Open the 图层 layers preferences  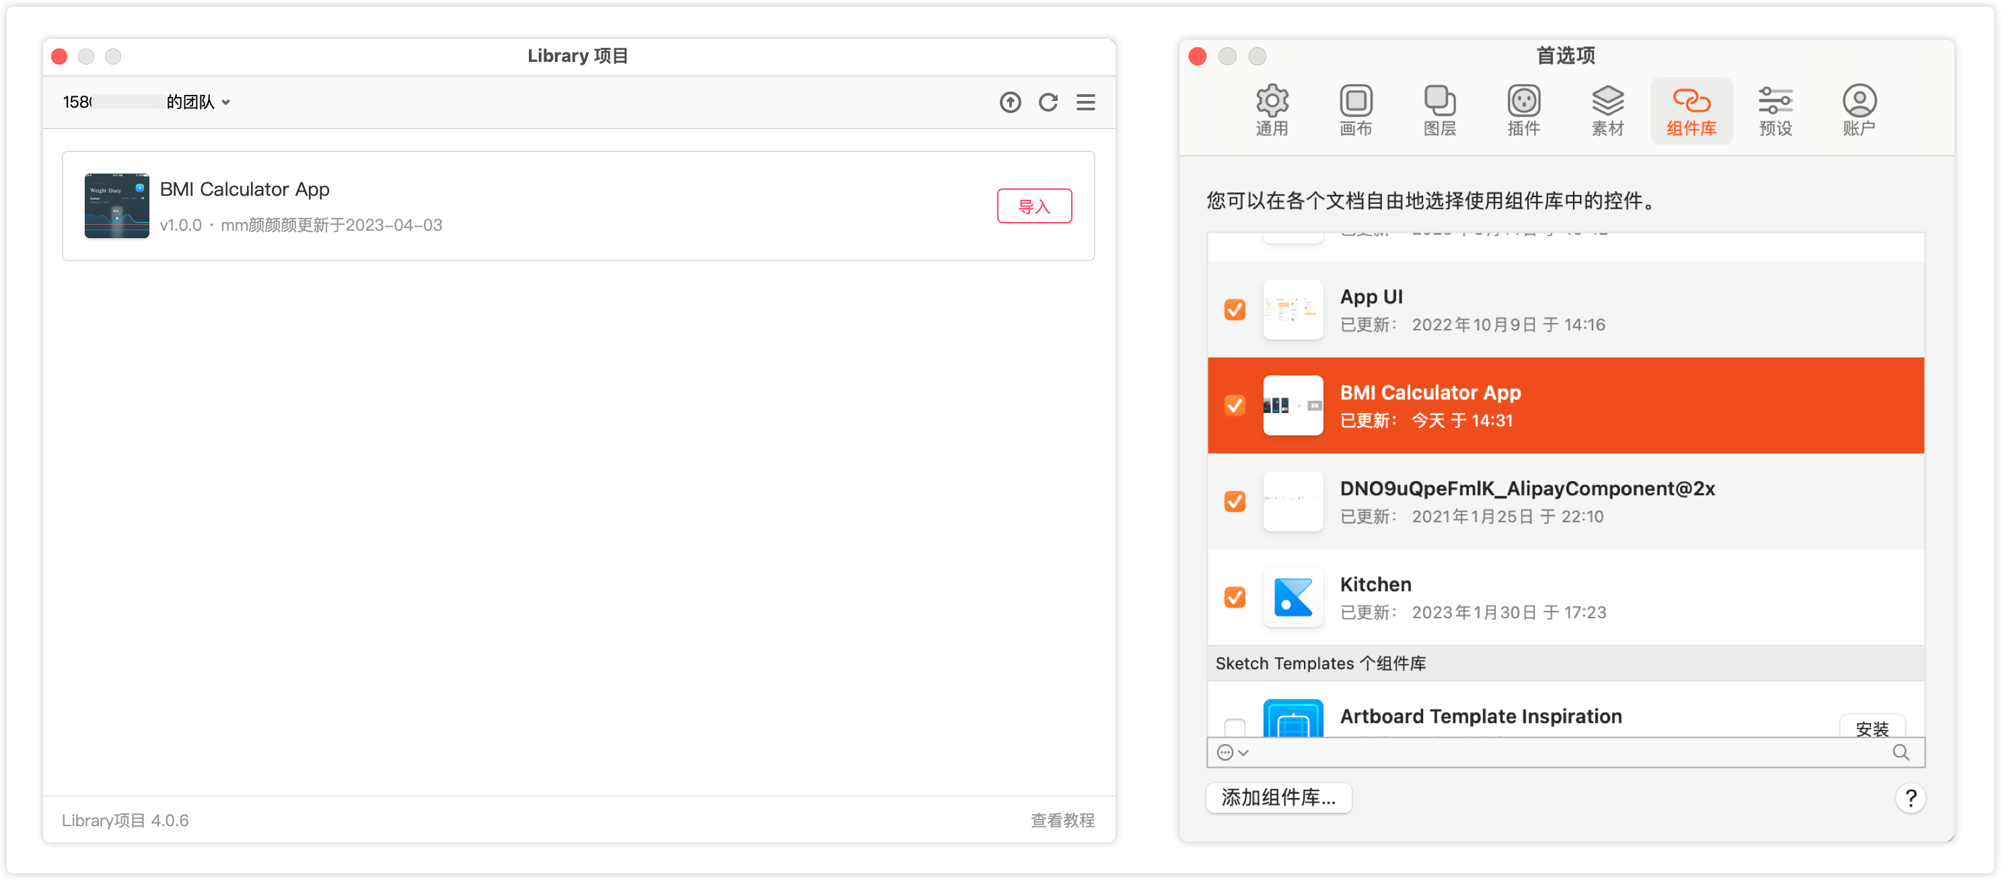click(x=1439, y=110)
